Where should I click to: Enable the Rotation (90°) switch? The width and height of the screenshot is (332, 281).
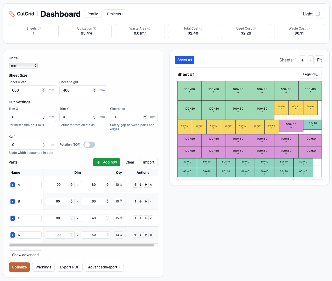pyautogui.click(x=89, y=145)
